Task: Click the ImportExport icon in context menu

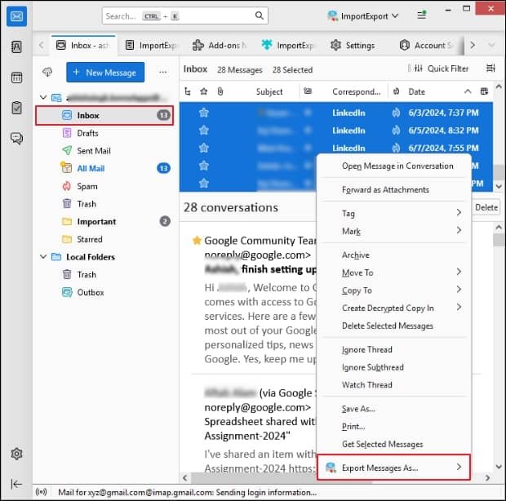Action: [x=331, y=468]
